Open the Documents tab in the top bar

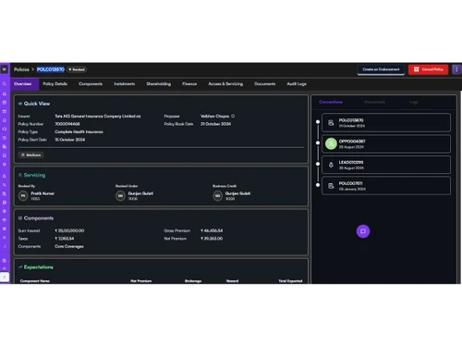pos(265,84)
